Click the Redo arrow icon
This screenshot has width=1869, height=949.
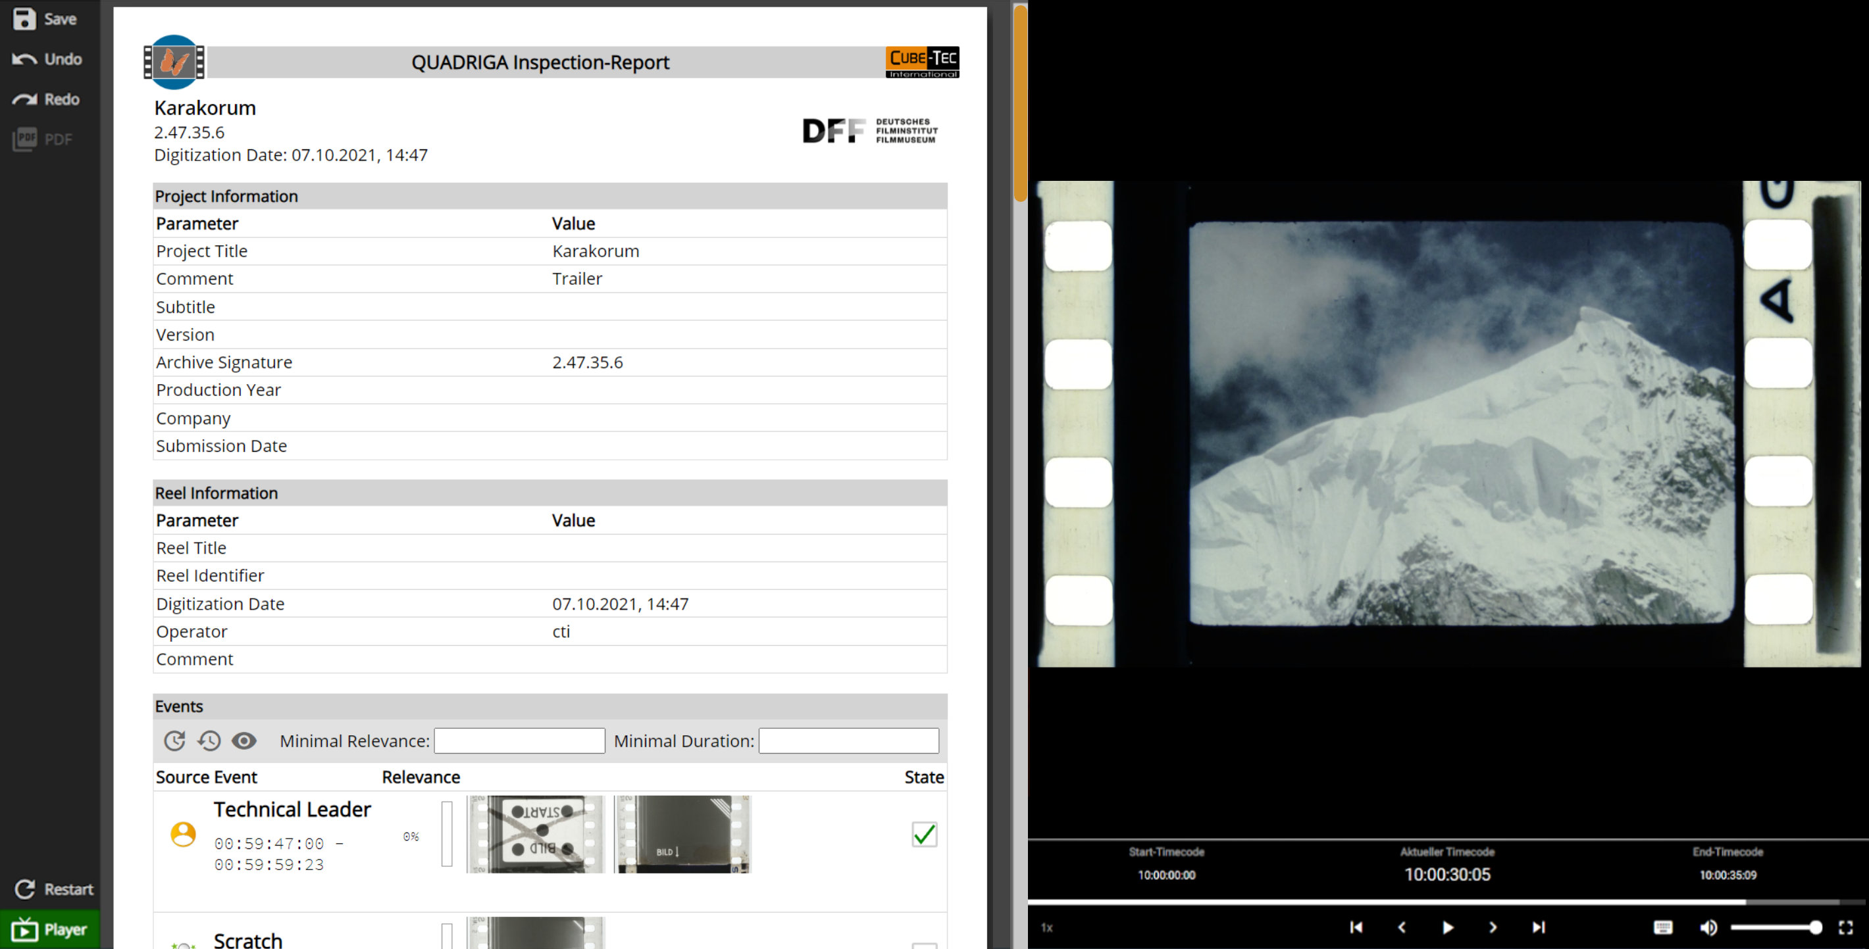[24, 99]
